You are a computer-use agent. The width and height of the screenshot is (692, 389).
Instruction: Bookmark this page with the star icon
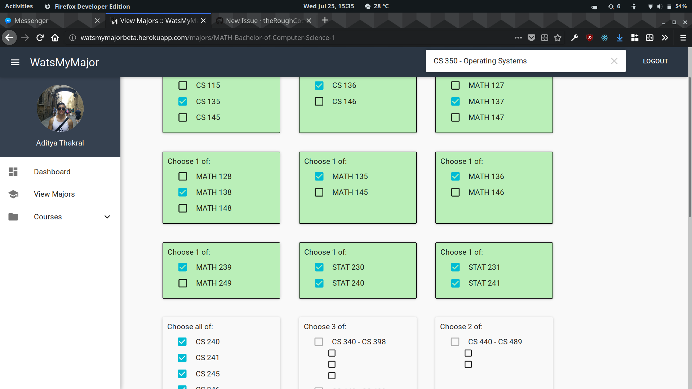(558, 37)
